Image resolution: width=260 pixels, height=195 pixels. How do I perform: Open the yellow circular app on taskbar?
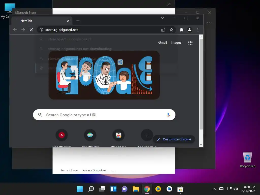click(158, 189)
